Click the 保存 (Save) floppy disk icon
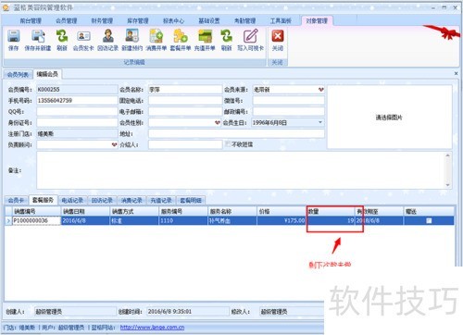This screenshot has height=335, width=463. pos(14,36)
